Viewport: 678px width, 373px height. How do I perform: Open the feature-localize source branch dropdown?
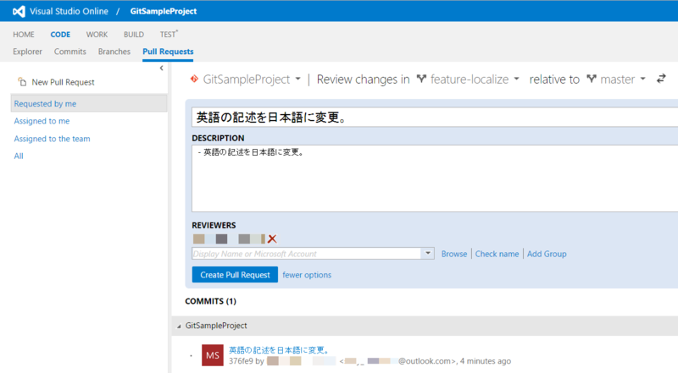point(516,79)
